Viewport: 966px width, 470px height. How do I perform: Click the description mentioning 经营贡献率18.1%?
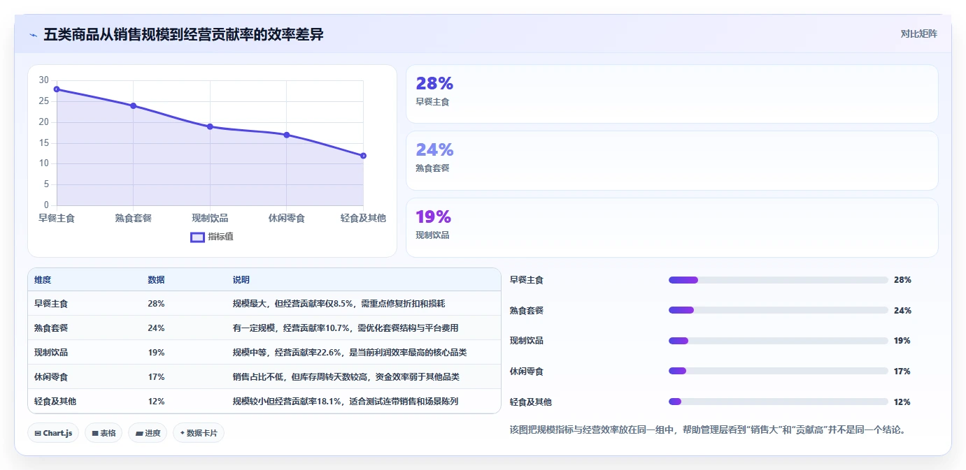coord(346,402)
